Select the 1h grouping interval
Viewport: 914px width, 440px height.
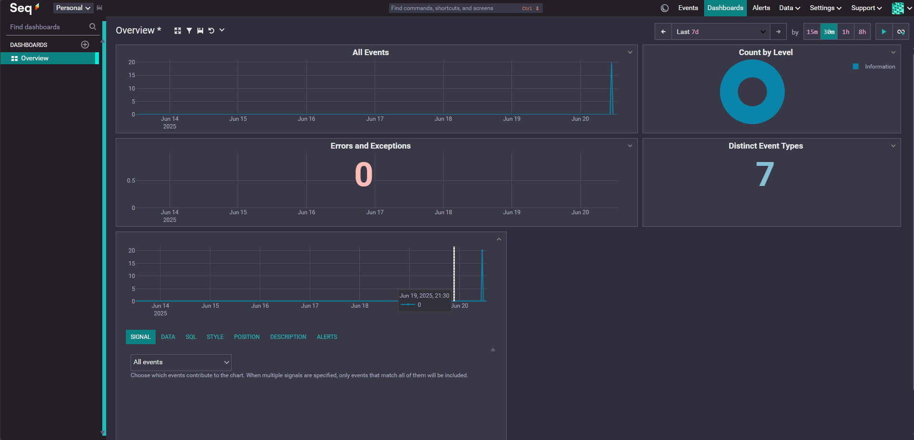[846, 32]
